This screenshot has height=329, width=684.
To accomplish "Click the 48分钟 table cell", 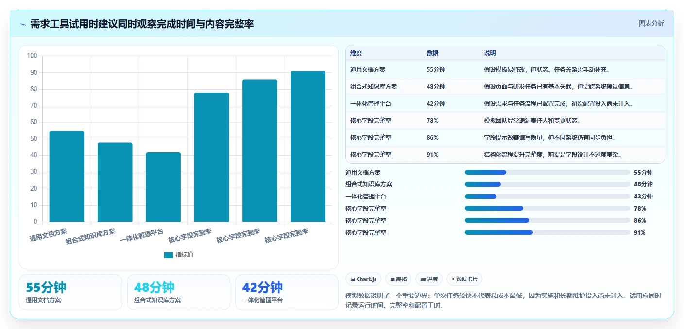I will click(x=436, y=87).
